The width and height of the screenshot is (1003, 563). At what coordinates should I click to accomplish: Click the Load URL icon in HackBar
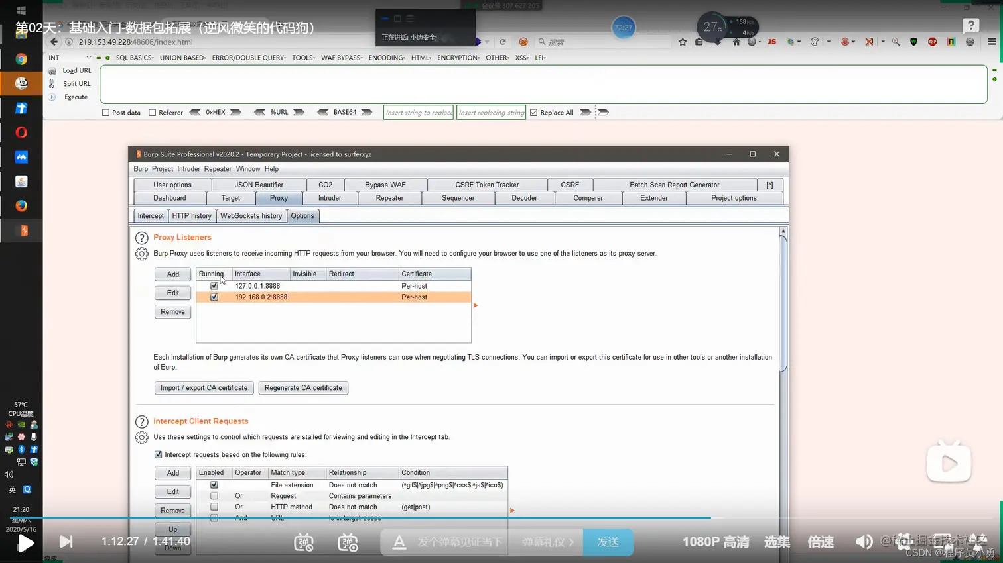[52, 70]
